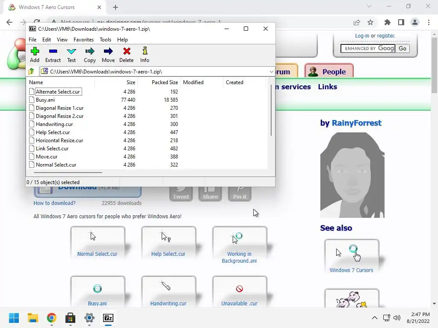This screenshot has height=328, width=438.
Task: Go up one folder level in 7-Zip
Action: (x=31, y=71)
